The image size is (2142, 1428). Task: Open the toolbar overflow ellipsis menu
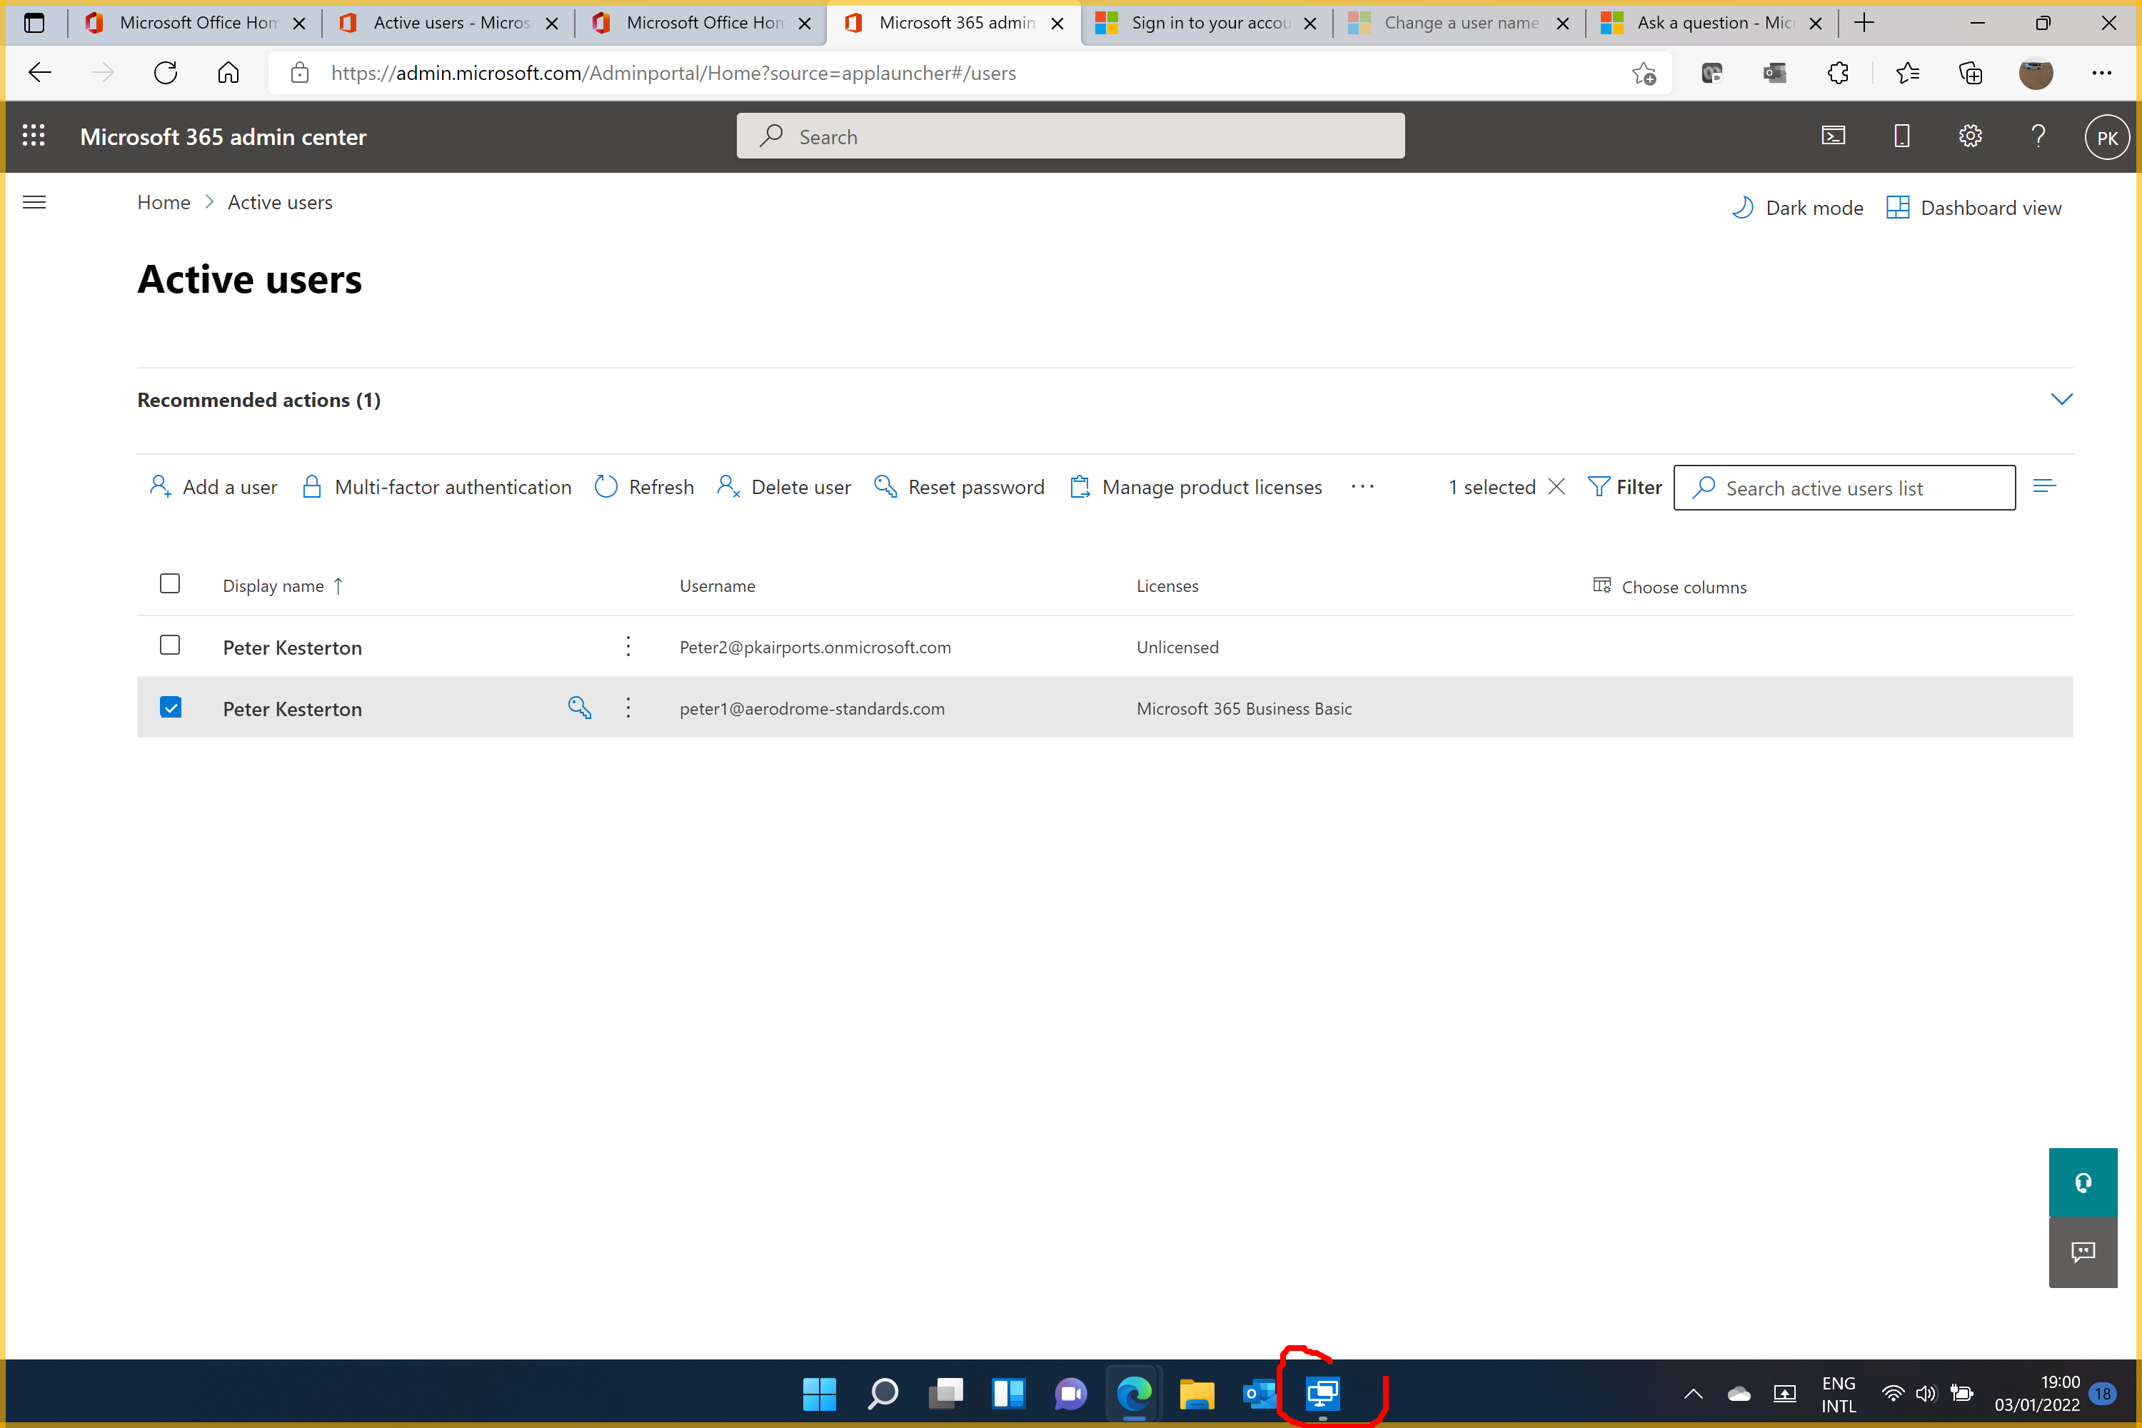pos(1362,486)
